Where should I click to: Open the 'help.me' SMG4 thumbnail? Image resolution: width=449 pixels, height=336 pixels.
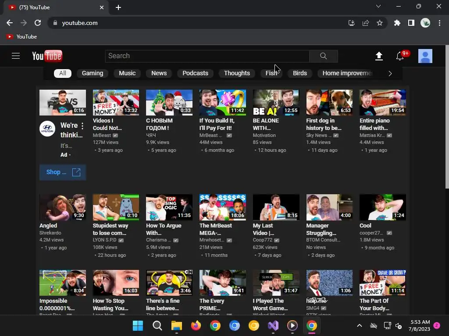click(x=329, y=283)
